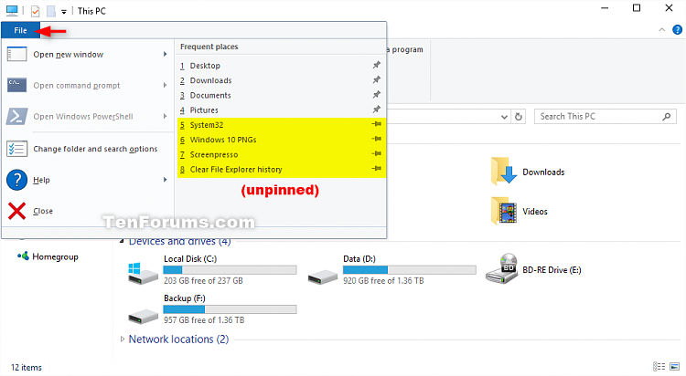Click the Open new window icon

tap(17, 54)
